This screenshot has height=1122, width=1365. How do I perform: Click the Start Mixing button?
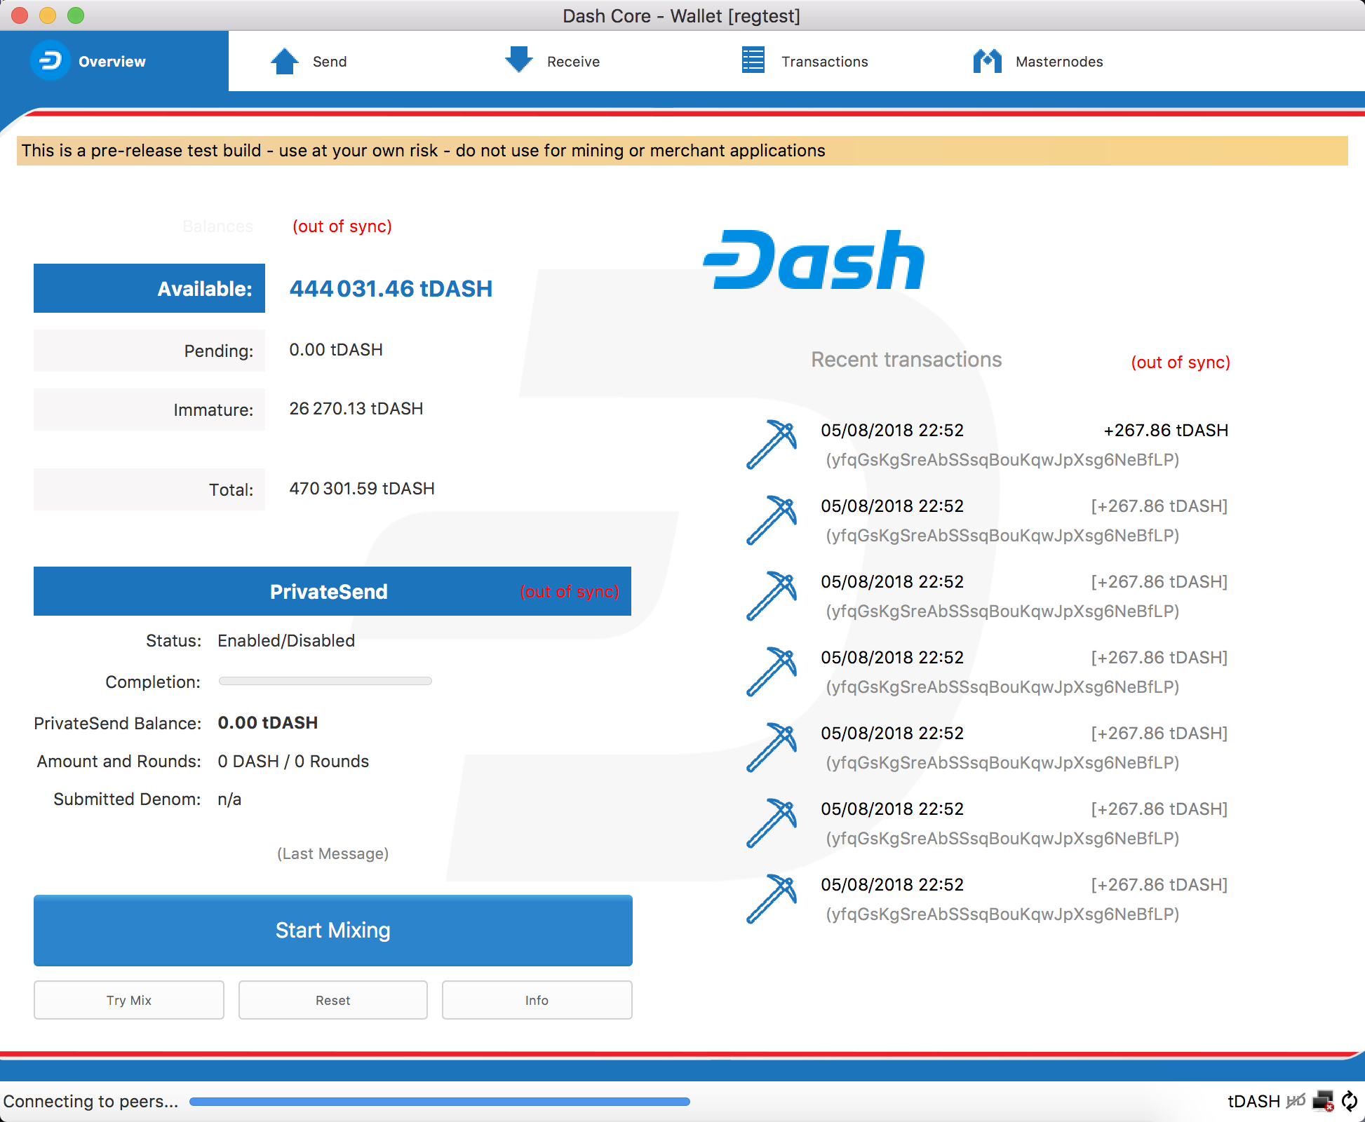click(x=333, y=931)
